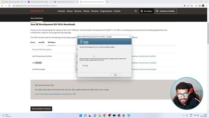Open the Oracle site search
Image resolution: width=209 pixels, height=118 pixels.
[x=136, y=11]
